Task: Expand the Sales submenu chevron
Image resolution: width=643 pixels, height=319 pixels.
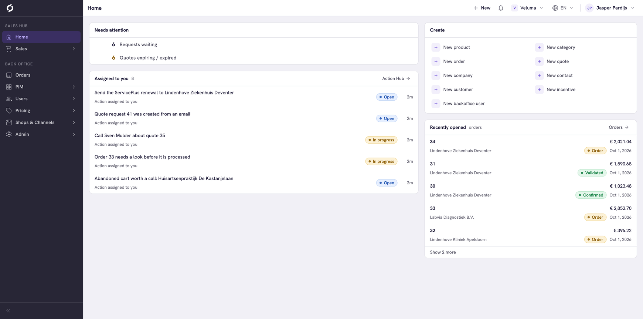Action: [x=74, y=49]
